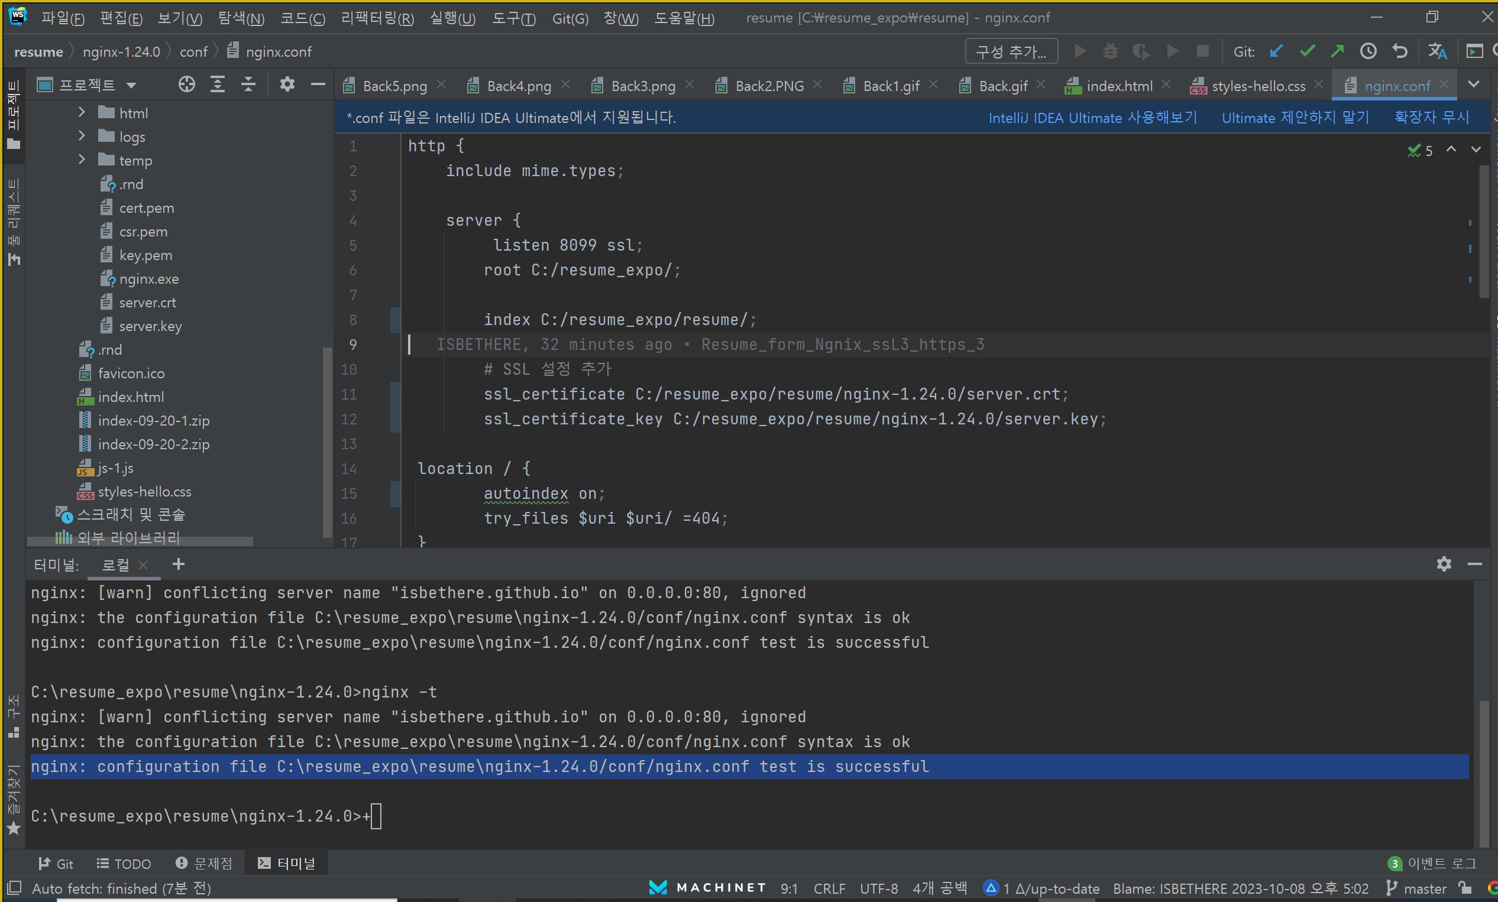Toggle tool window bars icon in status bar
The width and height of the screenshot is (1498, 902).
14,888
